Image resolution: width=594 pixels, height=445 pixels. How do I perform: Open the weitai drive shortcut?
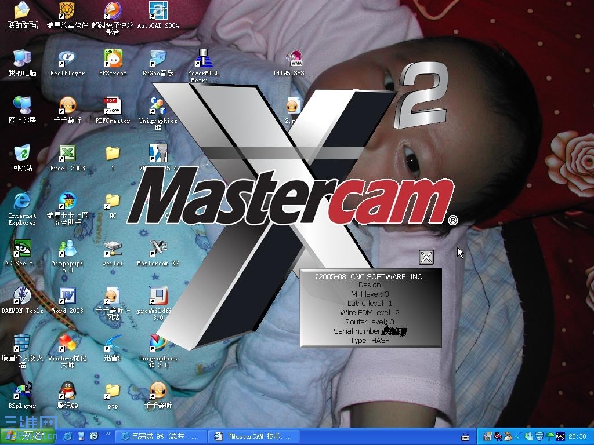113,253
